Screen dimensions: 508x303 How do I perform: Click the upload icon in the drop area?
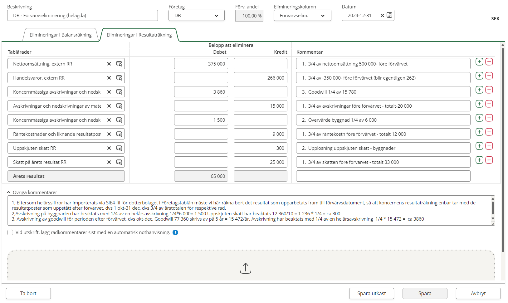click(246, 268)
